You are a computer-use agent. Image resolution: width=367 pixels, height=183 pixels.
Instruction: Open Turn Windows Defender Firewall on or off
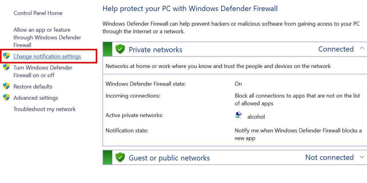[43, 71]
